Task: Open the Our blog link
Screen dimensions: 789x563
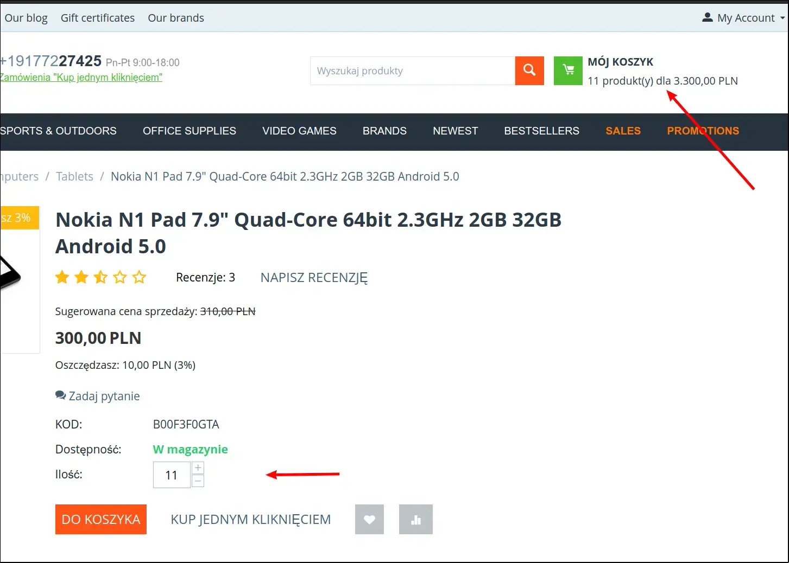Action: tap(26, 18)
